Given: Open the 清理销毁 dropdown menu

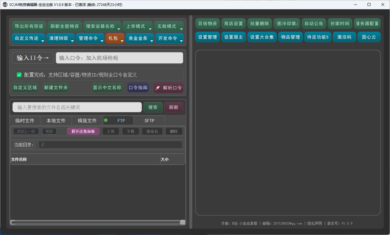Looking at the screenshot, I should [x=60, y=38].
